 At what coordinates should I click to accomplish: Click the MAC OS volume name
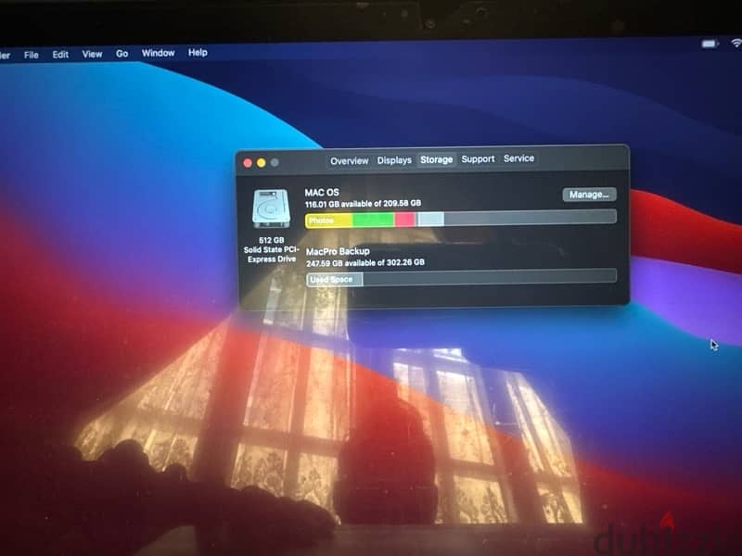[322, 193]
